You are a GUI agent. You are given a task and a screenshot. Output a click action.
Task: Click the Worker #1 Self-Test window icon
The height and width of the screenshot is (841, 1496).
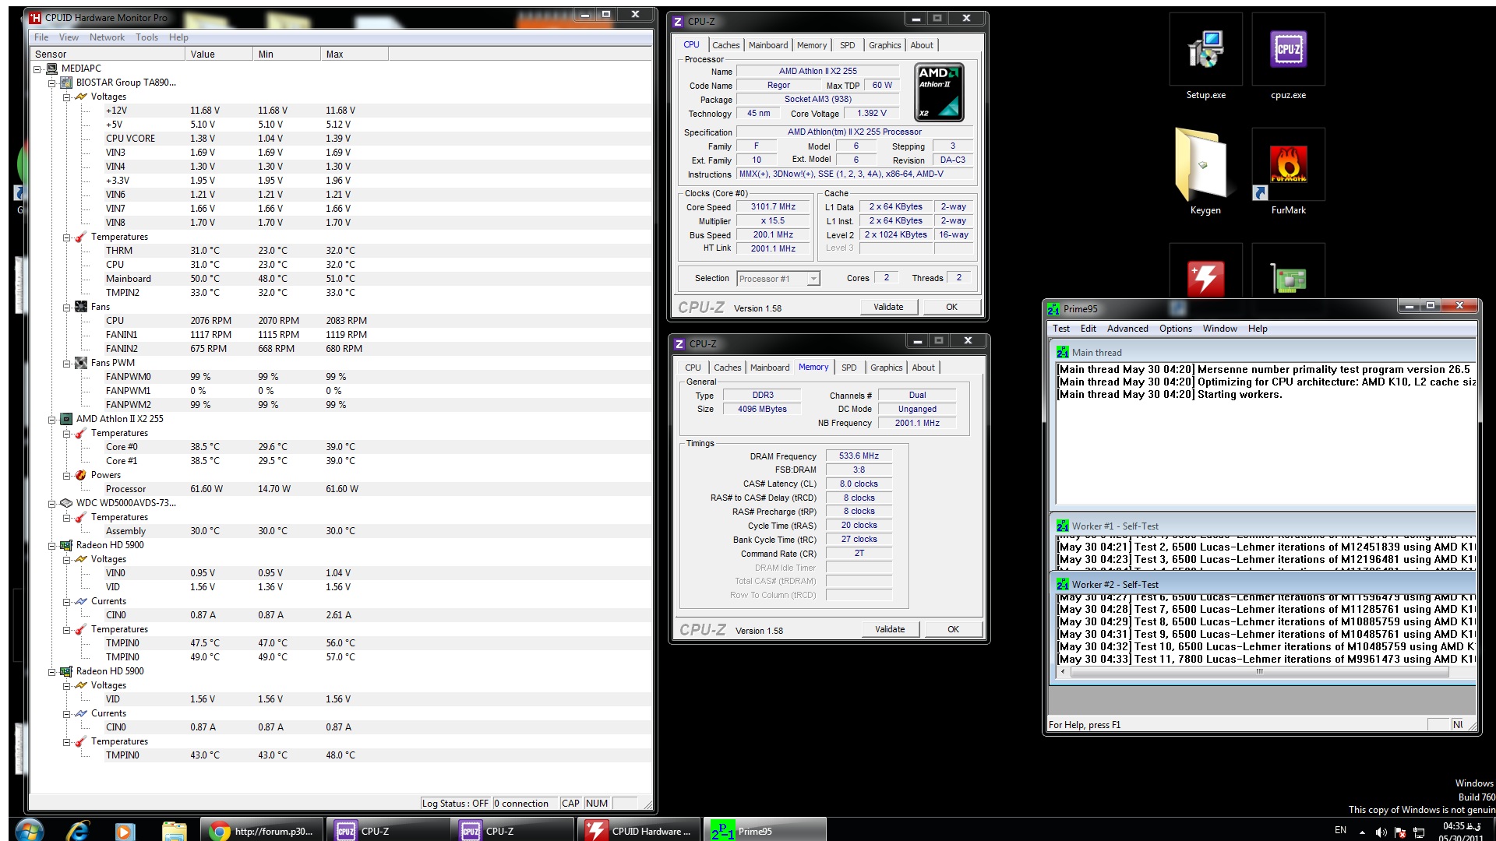coord(1063,526)
